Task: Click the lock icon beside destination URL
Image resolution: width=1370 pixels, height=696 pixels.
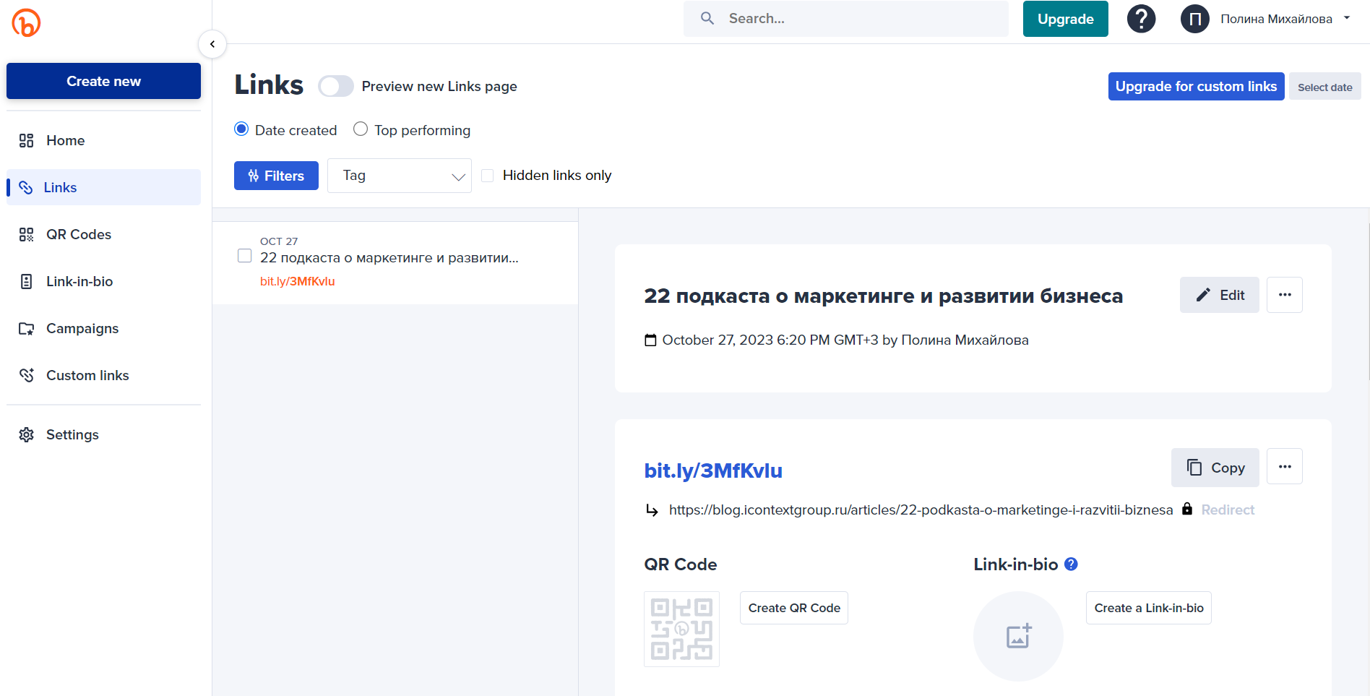Action: point(1187,509)
